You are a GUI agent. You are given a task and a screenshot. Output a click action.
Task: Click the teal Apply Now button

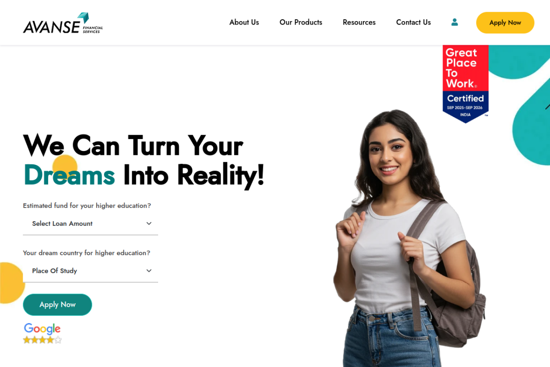58,305
